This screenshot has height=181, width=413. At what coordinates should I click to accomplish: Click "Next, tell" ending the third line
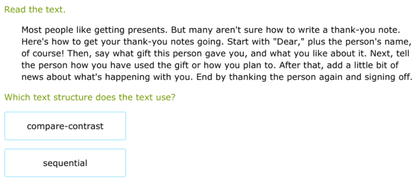391,53
